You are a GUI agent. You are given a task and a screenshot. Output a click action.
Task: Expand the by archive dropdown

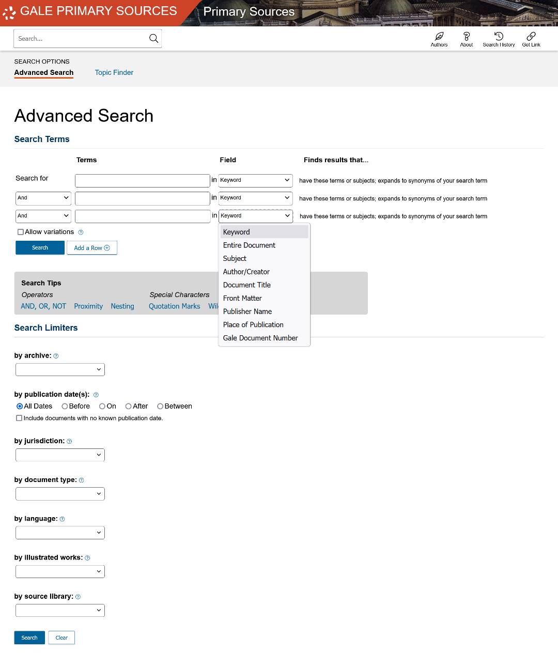[x=60, y=369]
